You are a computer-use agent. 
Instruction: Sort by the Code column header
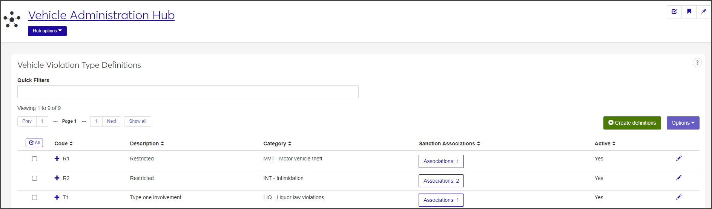click(63, 143)
